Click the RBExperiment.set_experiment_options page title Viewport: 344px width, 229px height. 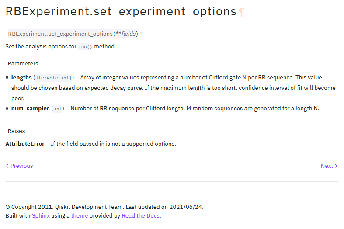pos(121,12)
